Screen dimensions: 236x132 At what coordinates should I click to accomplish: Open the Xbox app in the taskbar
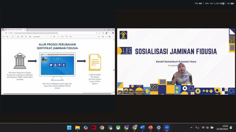tap(118, 128)
